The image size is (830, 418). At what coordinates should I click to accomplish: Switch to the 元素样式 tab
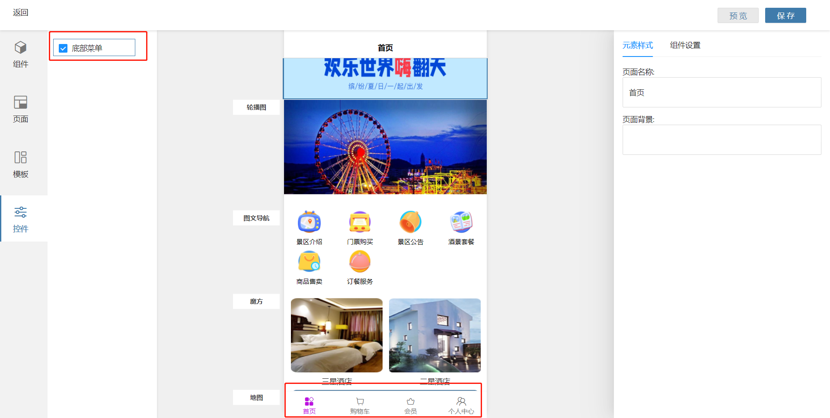[637, 45]
